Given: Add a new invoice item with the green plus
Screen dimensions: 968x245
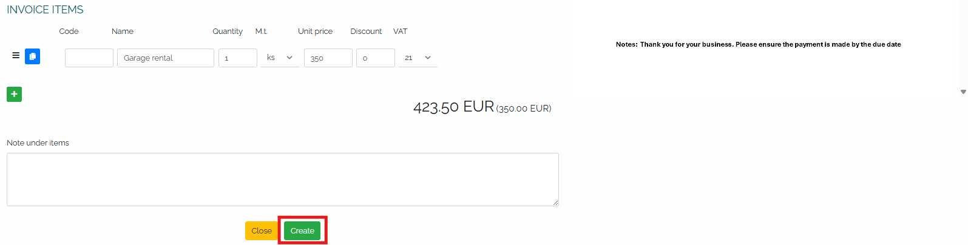Looking at the screenshot, I should click(14, 94).
